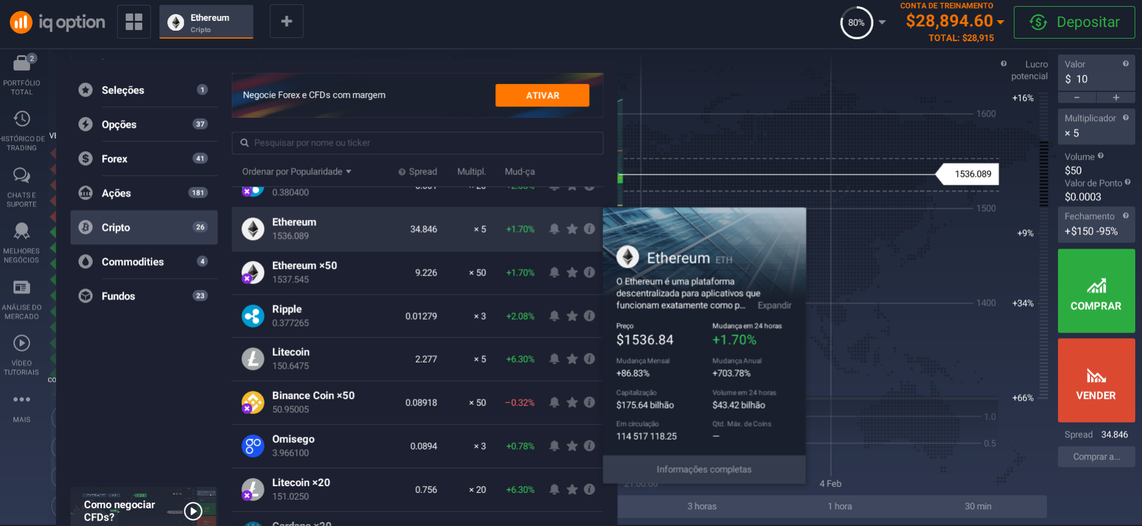This screenshot has width=1142, height=526.
Task: Select the Fundos category
Action: [144, 296]
